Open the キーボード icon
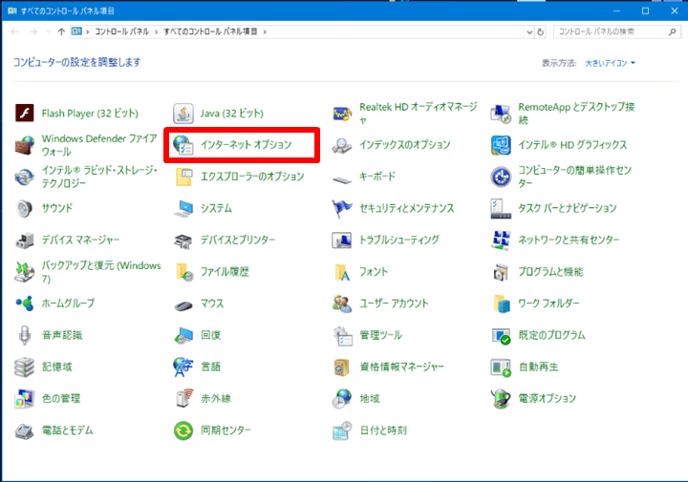 coord(342,178)
